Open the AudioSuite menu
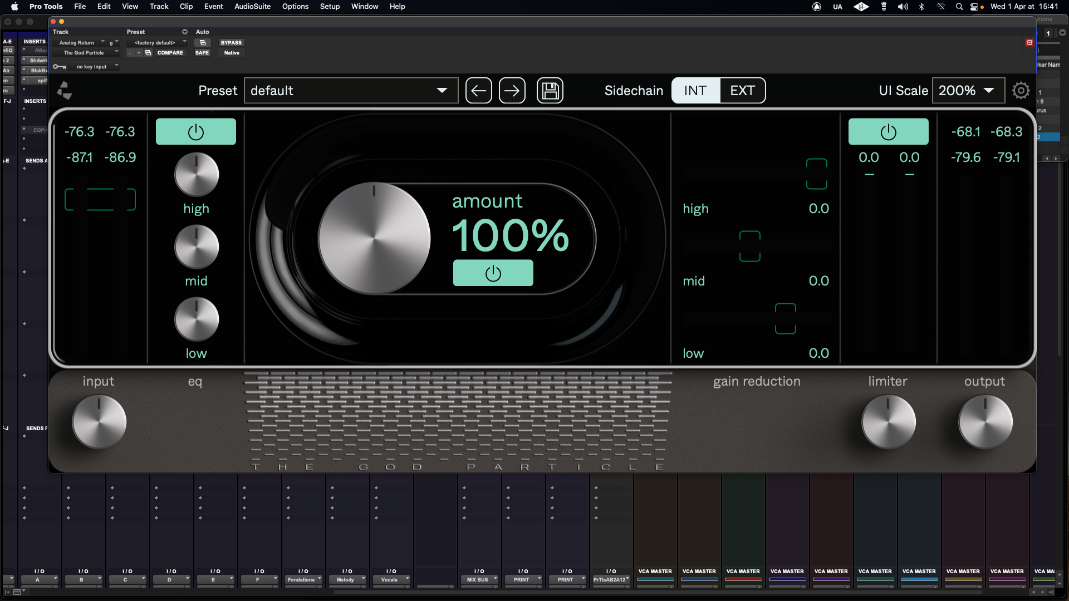The image size is (1069, 601). pyautogui.click(x=252, y=6)
